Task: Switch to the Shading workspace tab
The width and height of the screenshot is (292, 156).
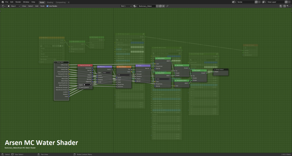Action: click(50, 2)
